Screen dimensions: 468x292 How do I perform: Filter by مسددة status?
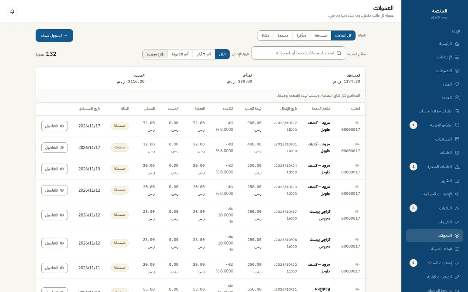click(283, 35)
